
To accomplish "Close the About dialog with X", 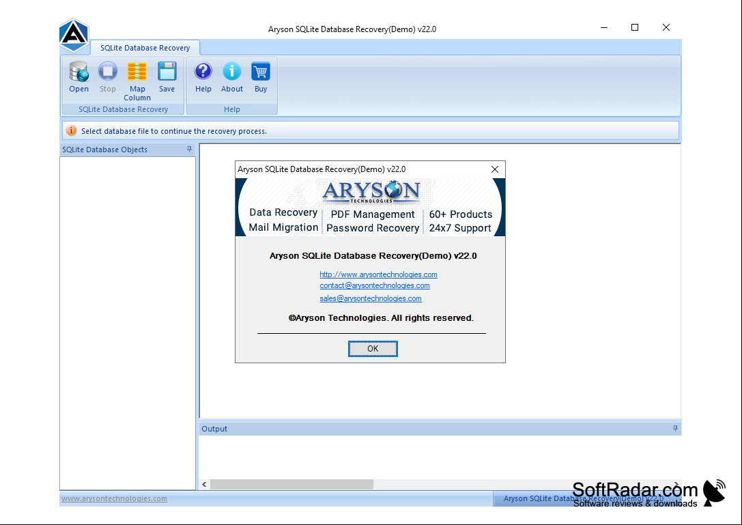I will tap(495, 169).
